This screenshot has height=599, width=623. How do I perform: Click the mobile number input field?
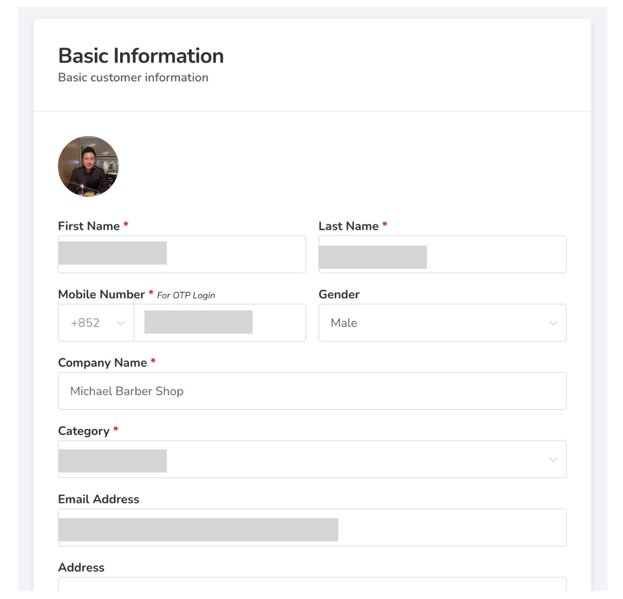point(220,323)
